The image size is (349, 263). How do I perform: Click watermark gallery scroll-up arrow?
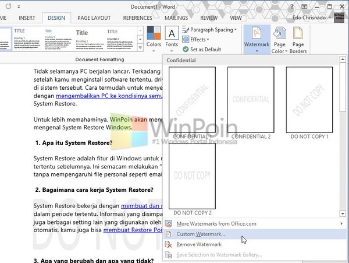343,59
